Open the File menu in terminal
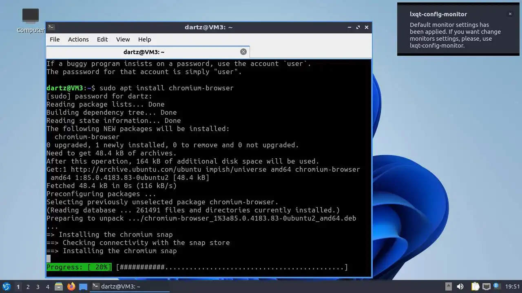 (55, 39)
